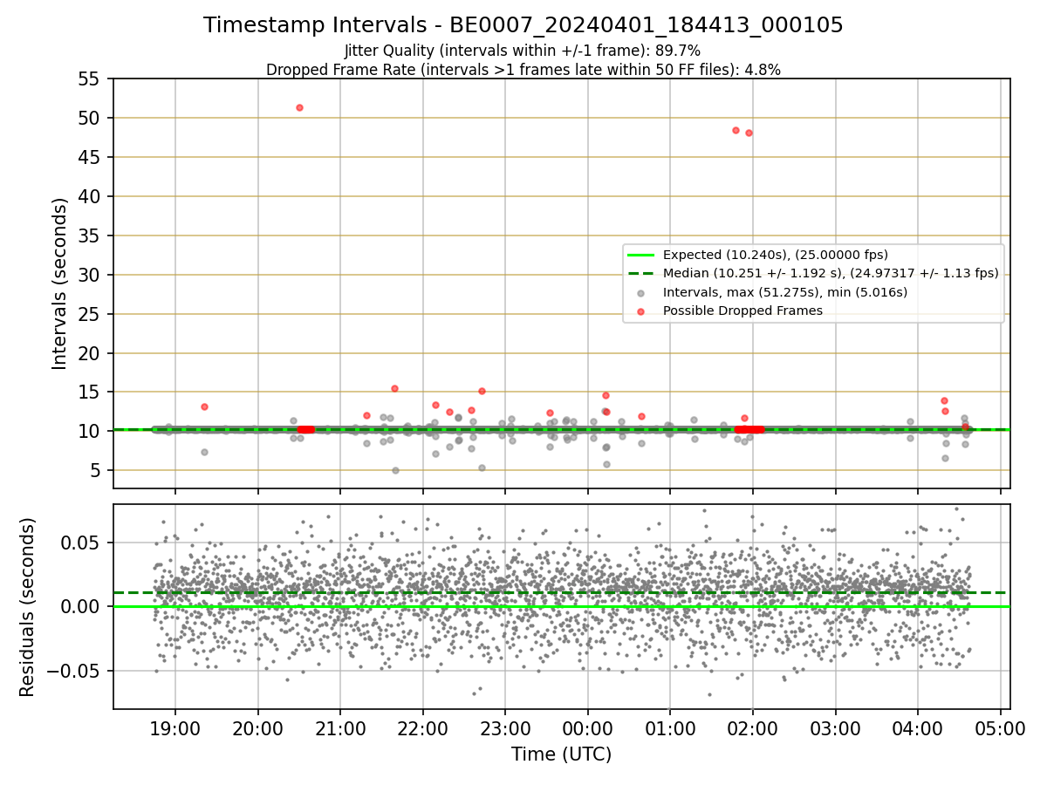Click the title 'Timestamp Intervals - BE0007_20240401_184413_000105'
Image resolution: width=1047 pixels, height=785 pixels.
(x=523, y=25)
